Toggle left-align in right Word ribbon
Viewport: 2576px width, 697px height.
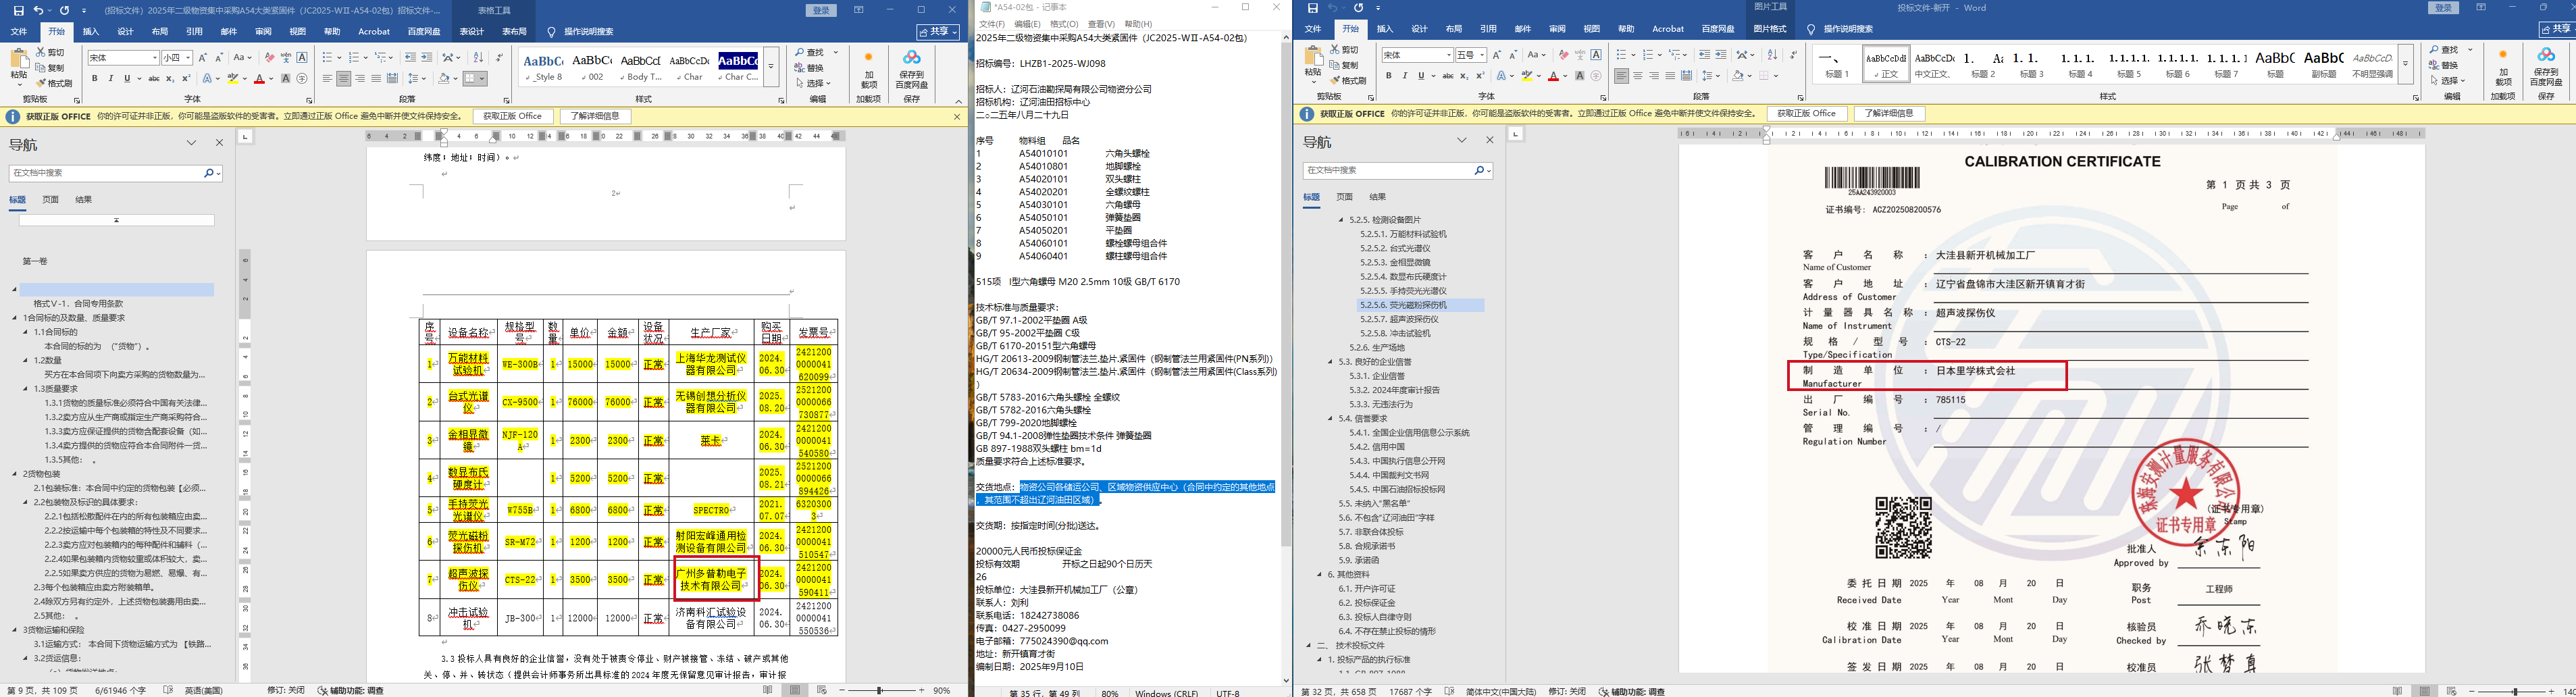point(1621,76)
